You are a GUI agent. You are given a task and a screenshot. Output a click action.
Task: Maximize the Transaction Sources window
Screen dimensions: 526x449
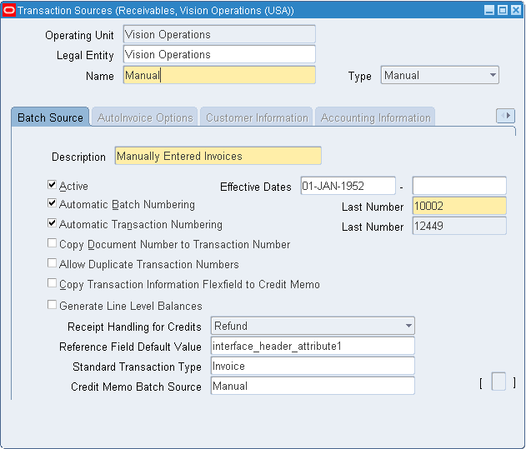502,10
